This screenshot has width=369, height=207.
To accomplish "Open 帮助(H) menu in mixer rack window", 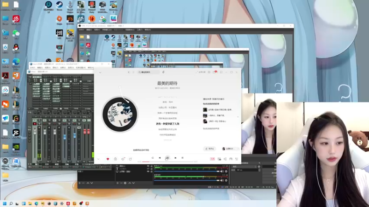I will [90, 68].
